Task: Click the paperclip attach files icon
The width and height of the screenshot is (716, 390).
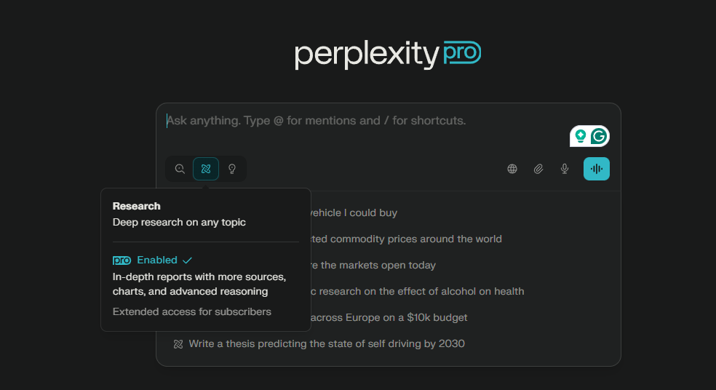Action: pos(538,169)
